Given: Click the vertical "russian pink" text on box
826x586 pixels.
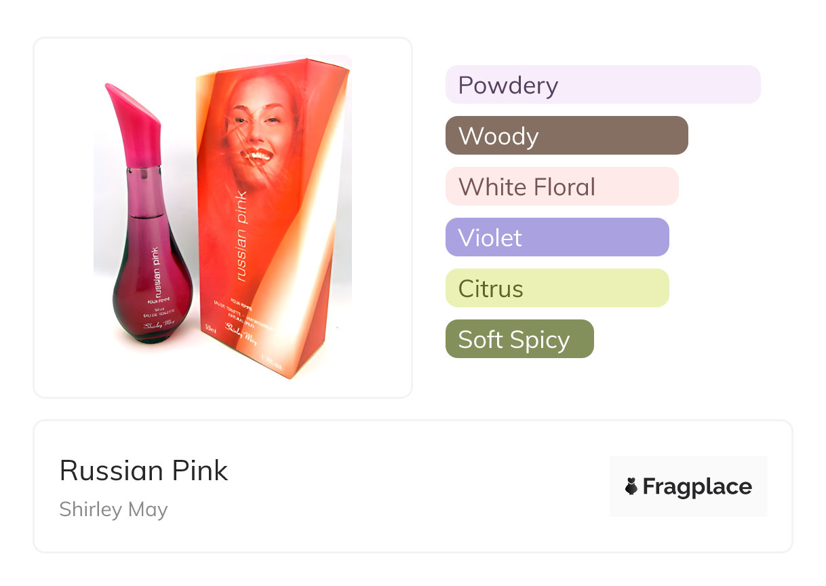Looking at the screenshot, I should coord(241,236).
